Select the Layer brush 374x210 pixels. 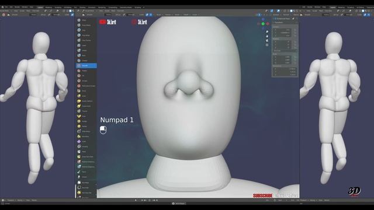coord(86,45)
